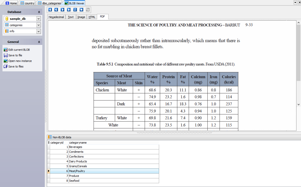Click the refresh icon in BLOB toolbar

click(75, 10)
